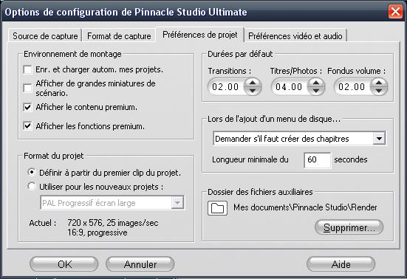Screen dimensions: 407x279
Task: Open Préférences vidéo et audio tab
Action: [x=295, y=35]
